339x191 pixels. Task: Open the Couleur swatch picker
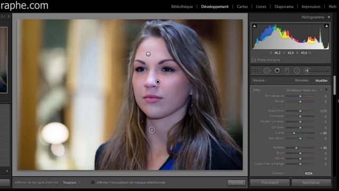pos(308,173)
